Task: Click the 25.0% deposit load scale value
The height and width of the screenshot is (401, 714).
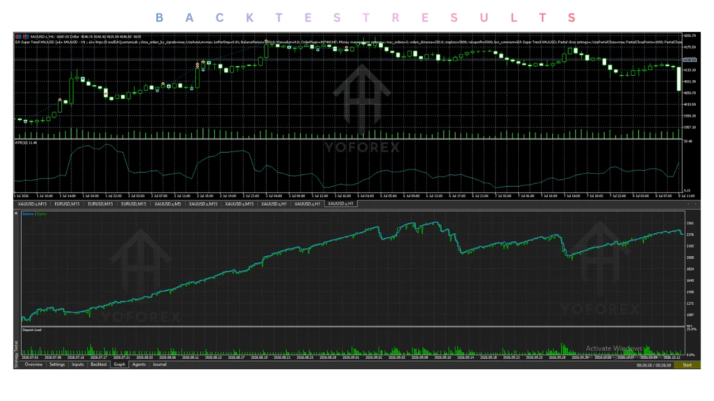Action: click(691, 329)
